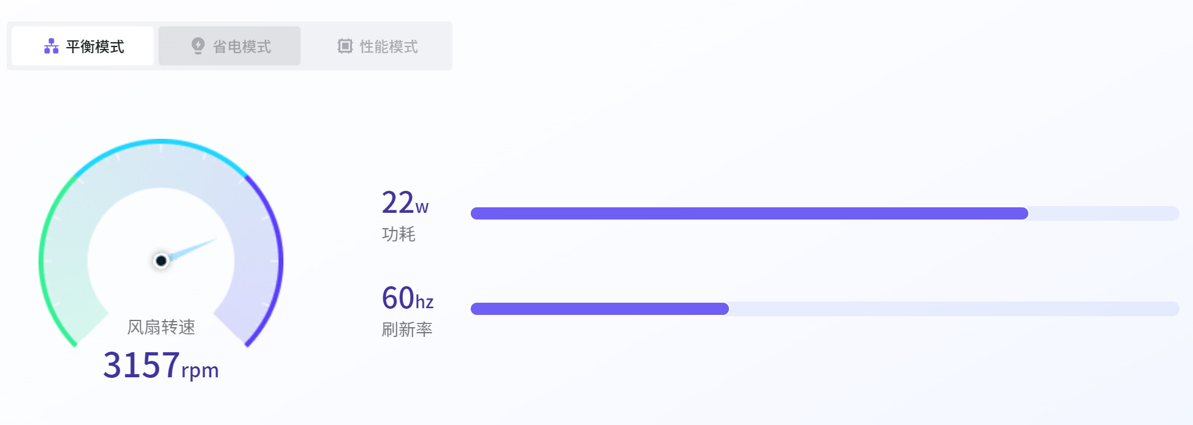Click the 功耗 label
This screenshot has height=425, width=1193.
[398, 234]
